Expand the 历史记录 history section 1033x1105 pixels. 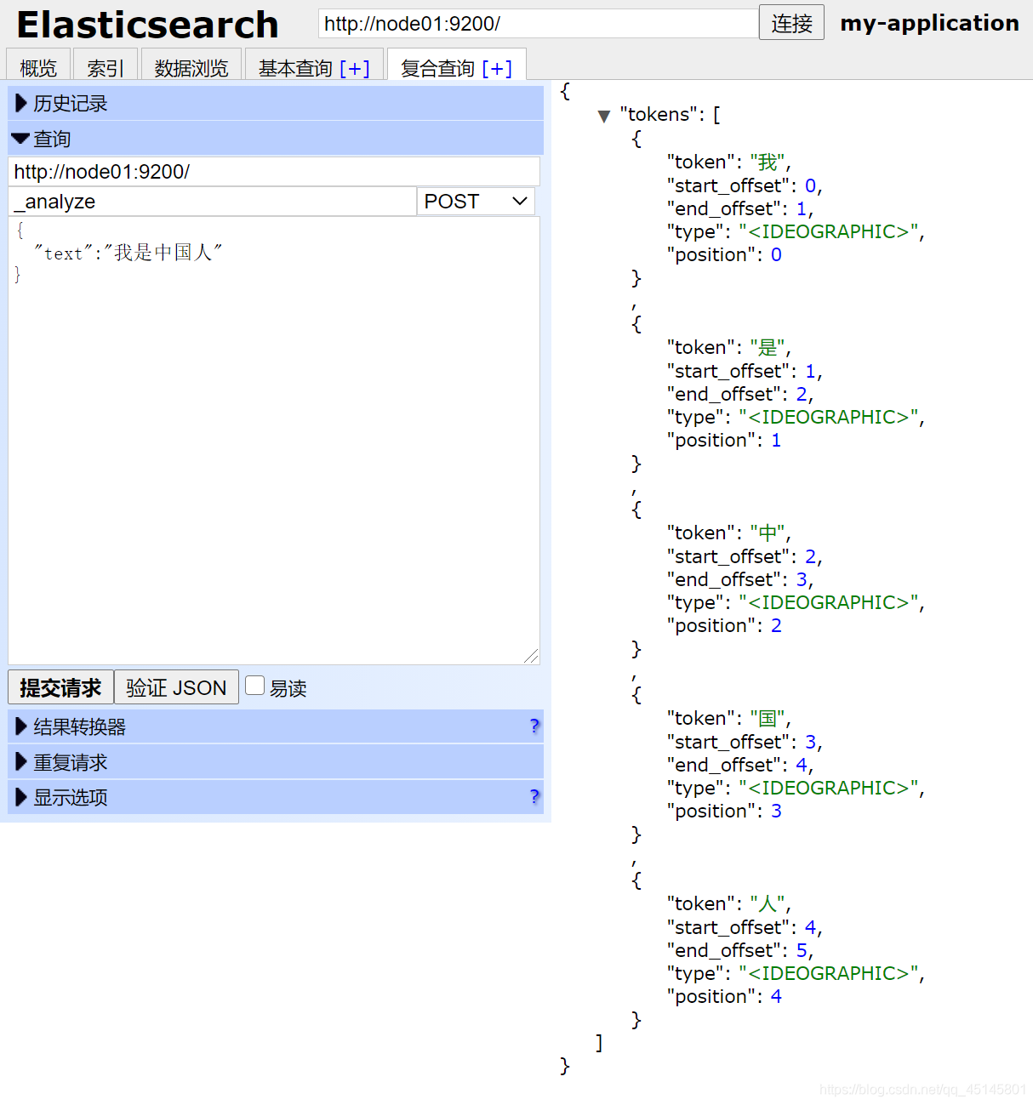pyautogui.click(x=276, y=103)
